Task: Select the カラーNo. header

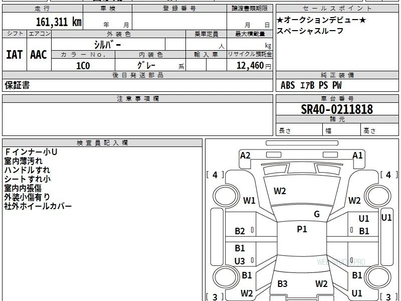Action: [83, 55]
